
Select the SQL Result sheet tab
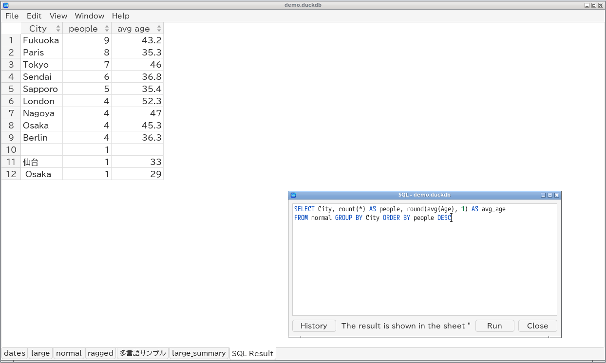tap(253, 353)
